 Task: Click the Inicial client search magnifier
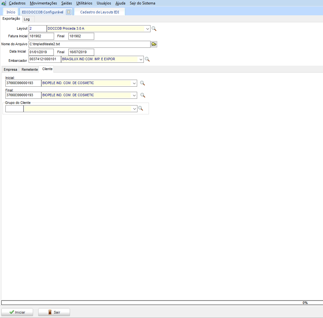click(x=143, y=83)
